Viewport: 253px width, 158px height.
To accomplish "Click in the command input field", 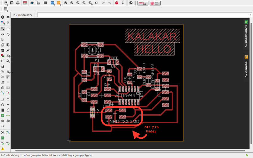I will tap(139, 15).
